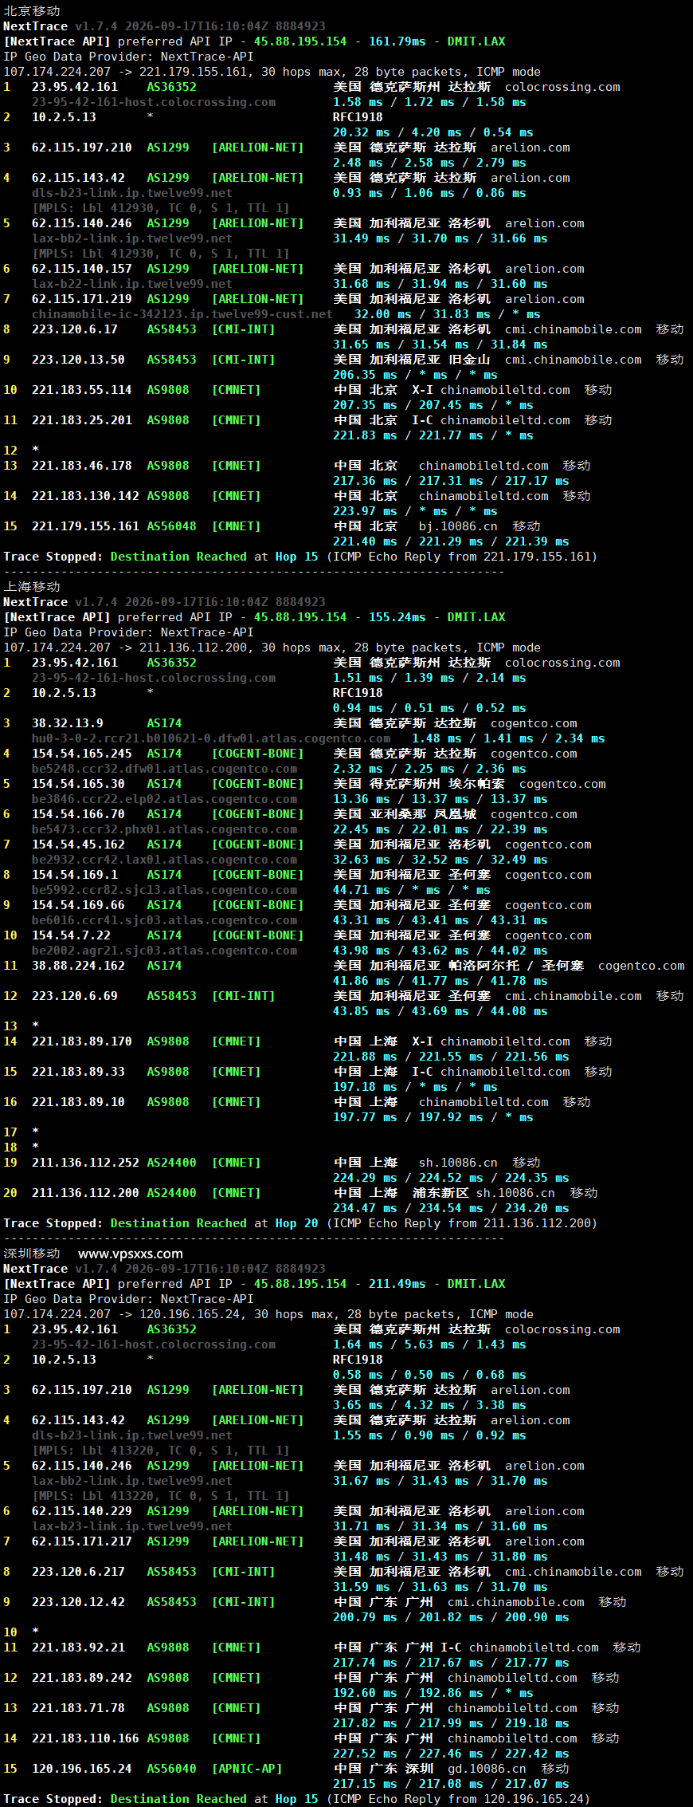Click hop IP 221.183.55.114
Image resolution: width=693 pixels, height=1807 pixels.
[82, 390]
